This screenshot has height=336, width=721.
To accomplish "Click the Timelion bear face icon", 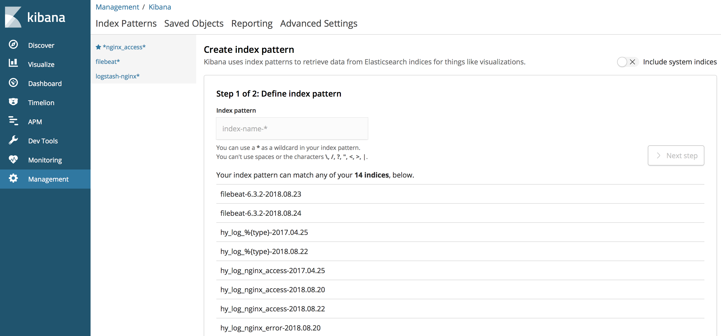I will click(x=13, y=102).
